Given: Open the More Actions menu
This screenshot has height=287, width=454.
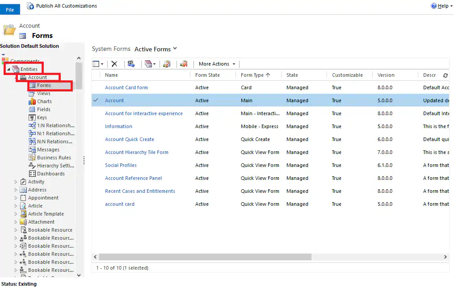Looking at the screenshot, I should [x=216, y=64].
